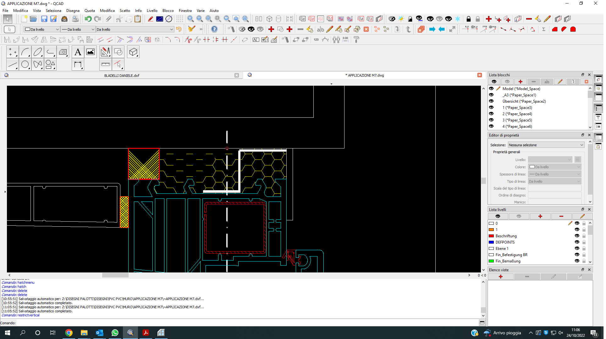
Task: Open the Point drawing tools
Action: click(x=13, y=52)
